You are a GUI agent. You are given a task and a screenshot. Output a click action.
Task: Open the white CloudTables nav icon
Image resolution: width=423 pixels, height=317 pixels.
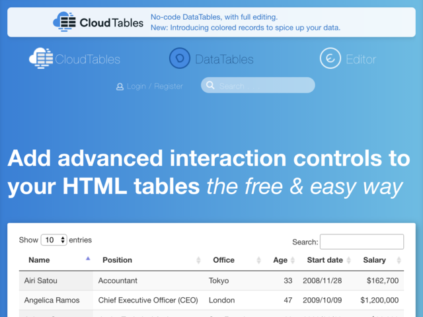(41, 58)
